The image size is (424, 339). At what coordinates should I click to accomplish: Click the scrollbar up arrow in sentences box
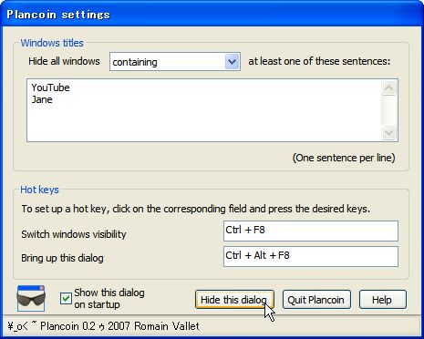tap(389, 87)
